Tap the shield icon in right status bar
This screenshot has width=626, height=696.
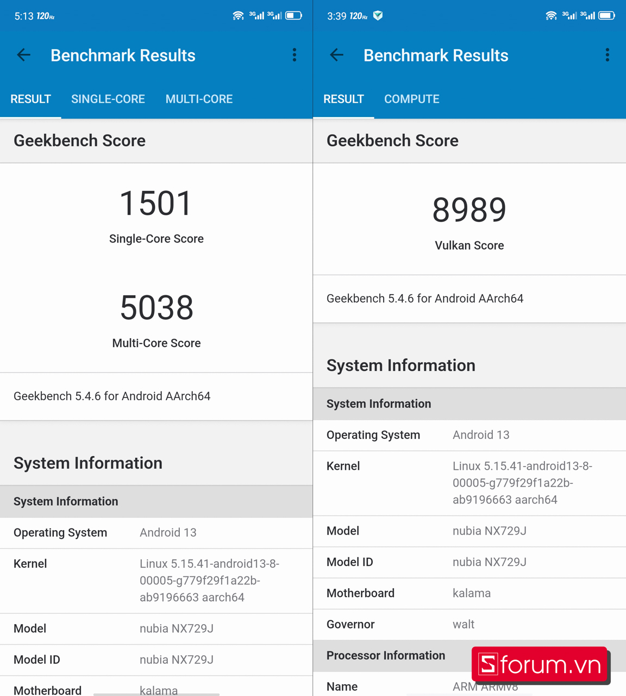pyautogui.click(x=378, y=16)
